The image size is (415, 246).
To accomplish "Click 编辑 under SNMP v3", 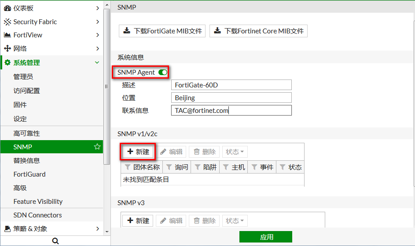I will [171, 221].
